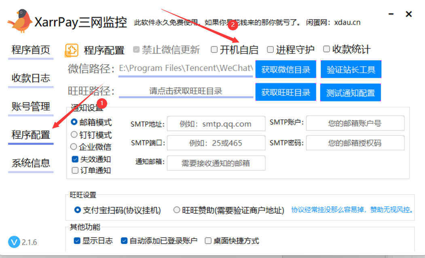Image resolution: width=425 pixels, height=258 pixels.
Task: Click 验证站长工具 button
Action: [x=350, y=69]
